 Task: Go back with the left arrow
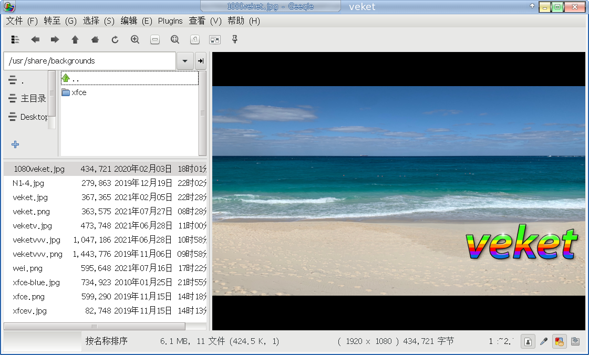point(35,39)
